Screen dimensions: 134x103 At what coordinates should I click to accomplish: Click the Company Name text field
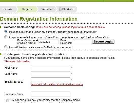click(51, 94)
